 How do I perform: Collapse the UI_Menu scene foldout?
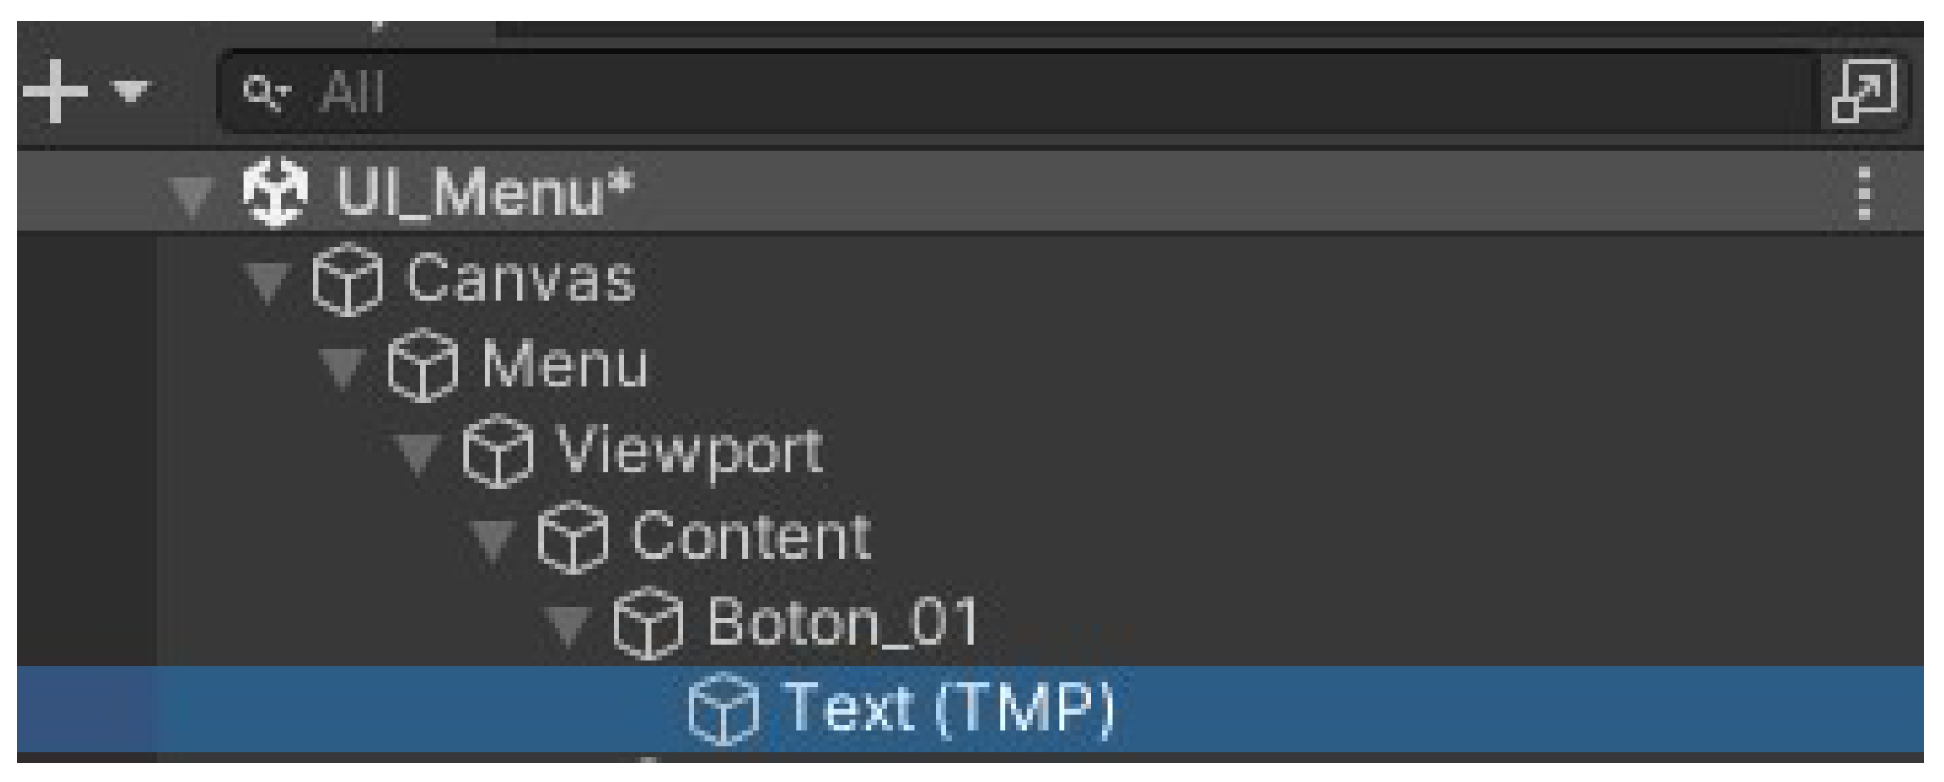(192, 195)
